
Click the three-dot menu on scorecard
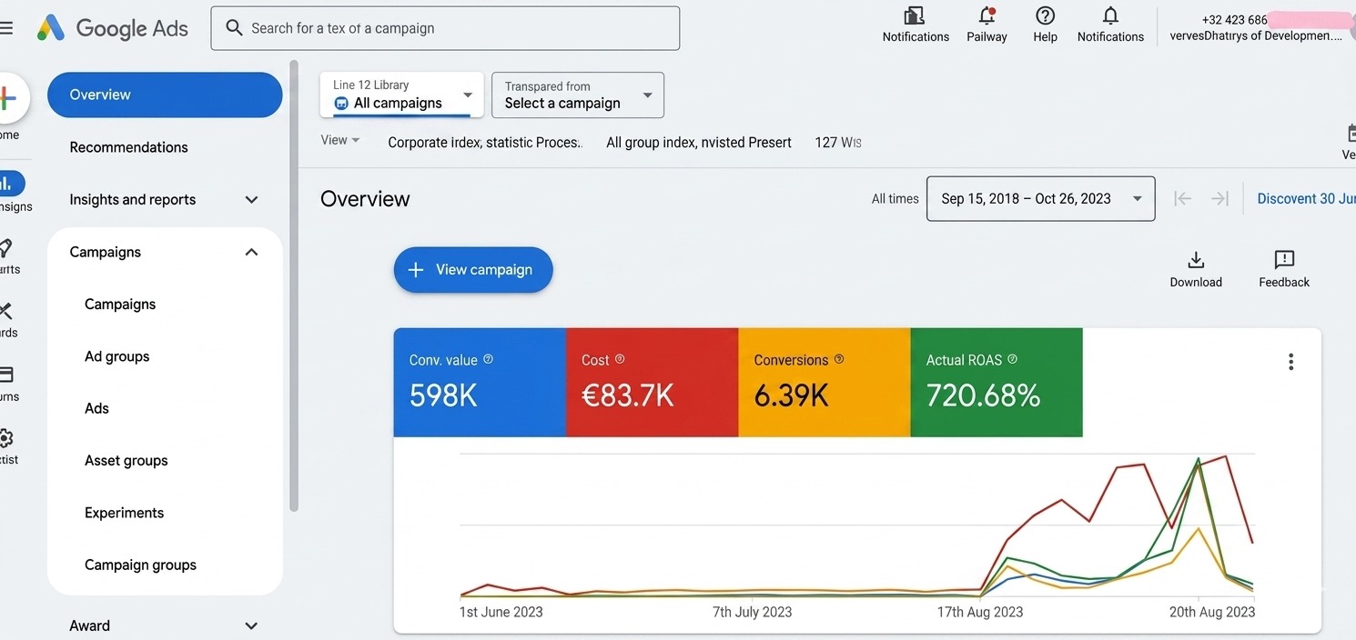point(1290,362)
